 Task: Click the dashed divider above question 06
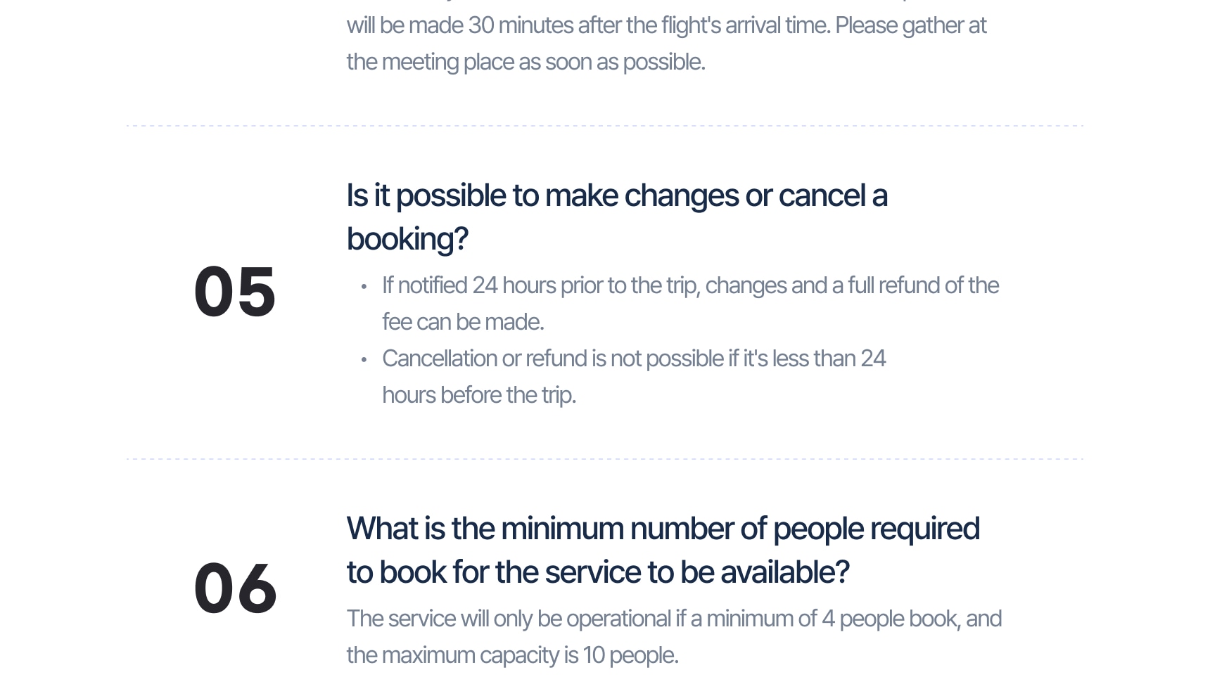coord(605,459)
